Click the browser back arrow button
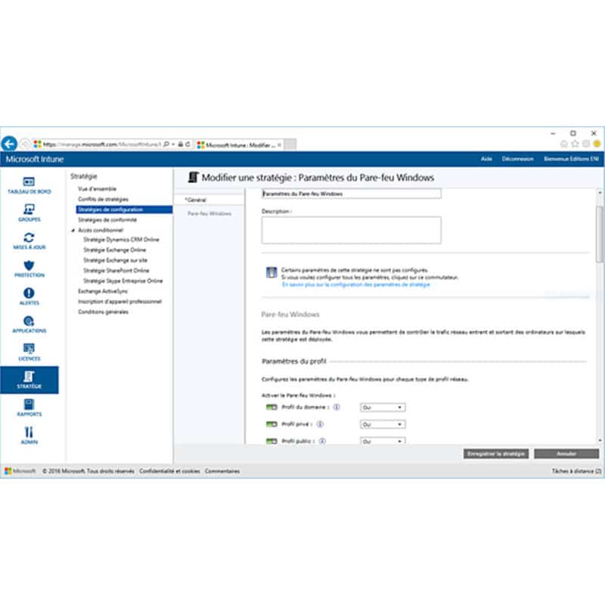The height and width of the screenshot is (605, 605). coord(9,144)
